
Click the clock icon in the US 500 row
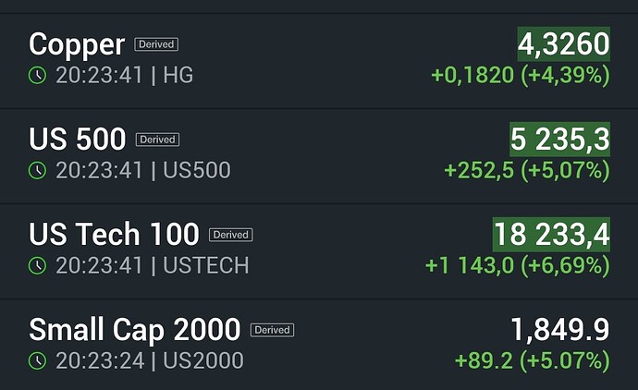(37, 170)
